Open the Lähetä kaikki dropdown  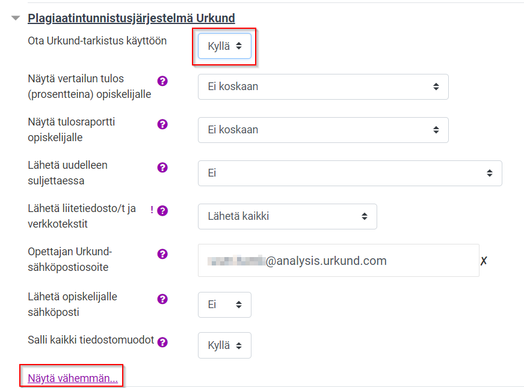coord(288,216)
